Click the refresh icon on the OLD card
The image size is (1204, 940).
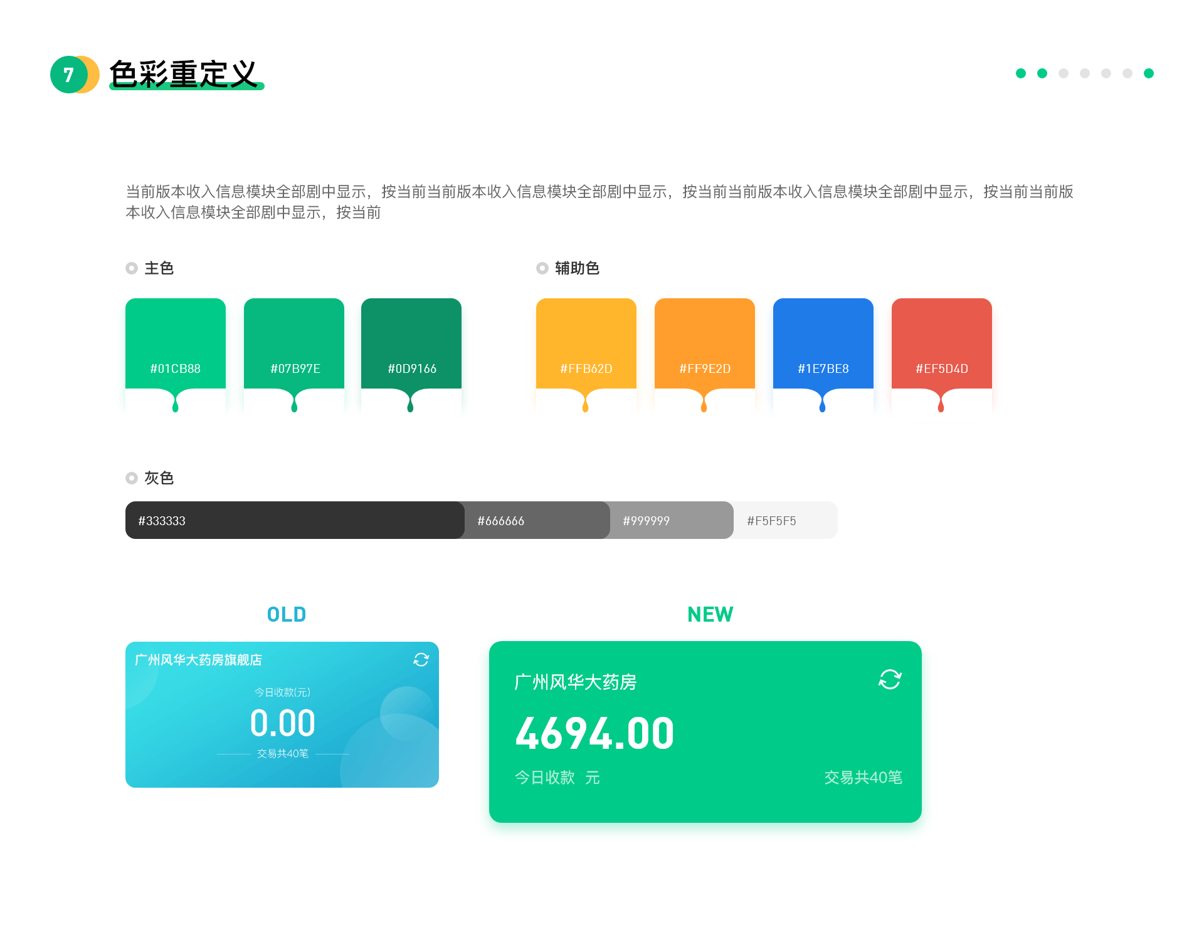(x=421, y=659)
